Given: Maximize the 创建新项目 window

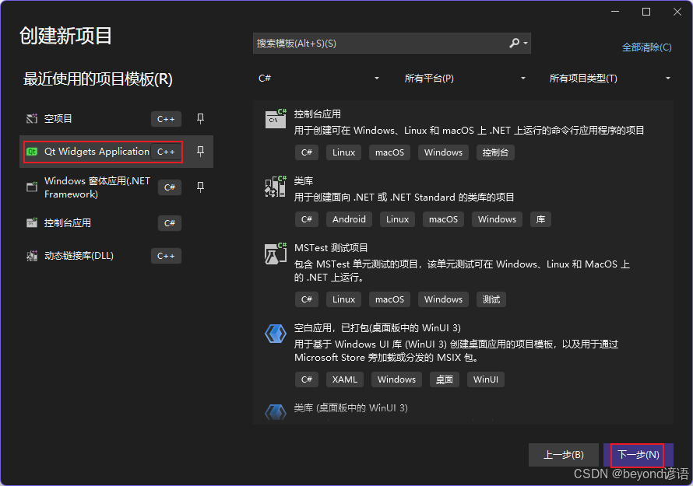Looking at the screenshot, I should [646, 12].
